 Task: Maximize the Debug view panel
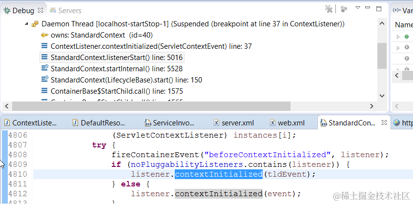click(379, 9)
